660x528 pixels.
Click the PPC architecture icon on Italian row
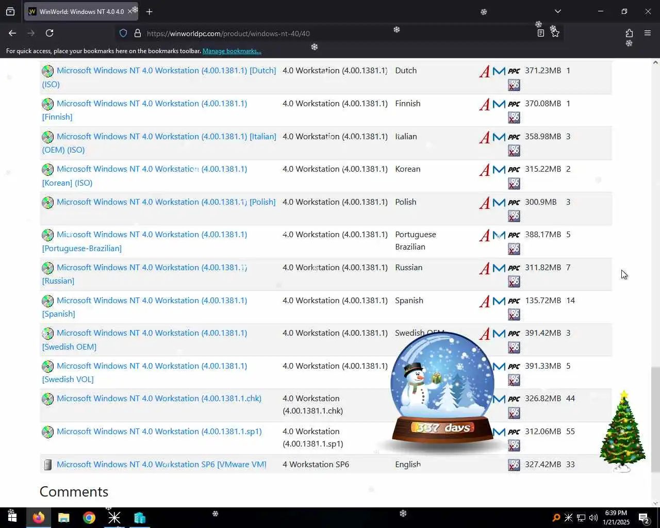(514, 137)
